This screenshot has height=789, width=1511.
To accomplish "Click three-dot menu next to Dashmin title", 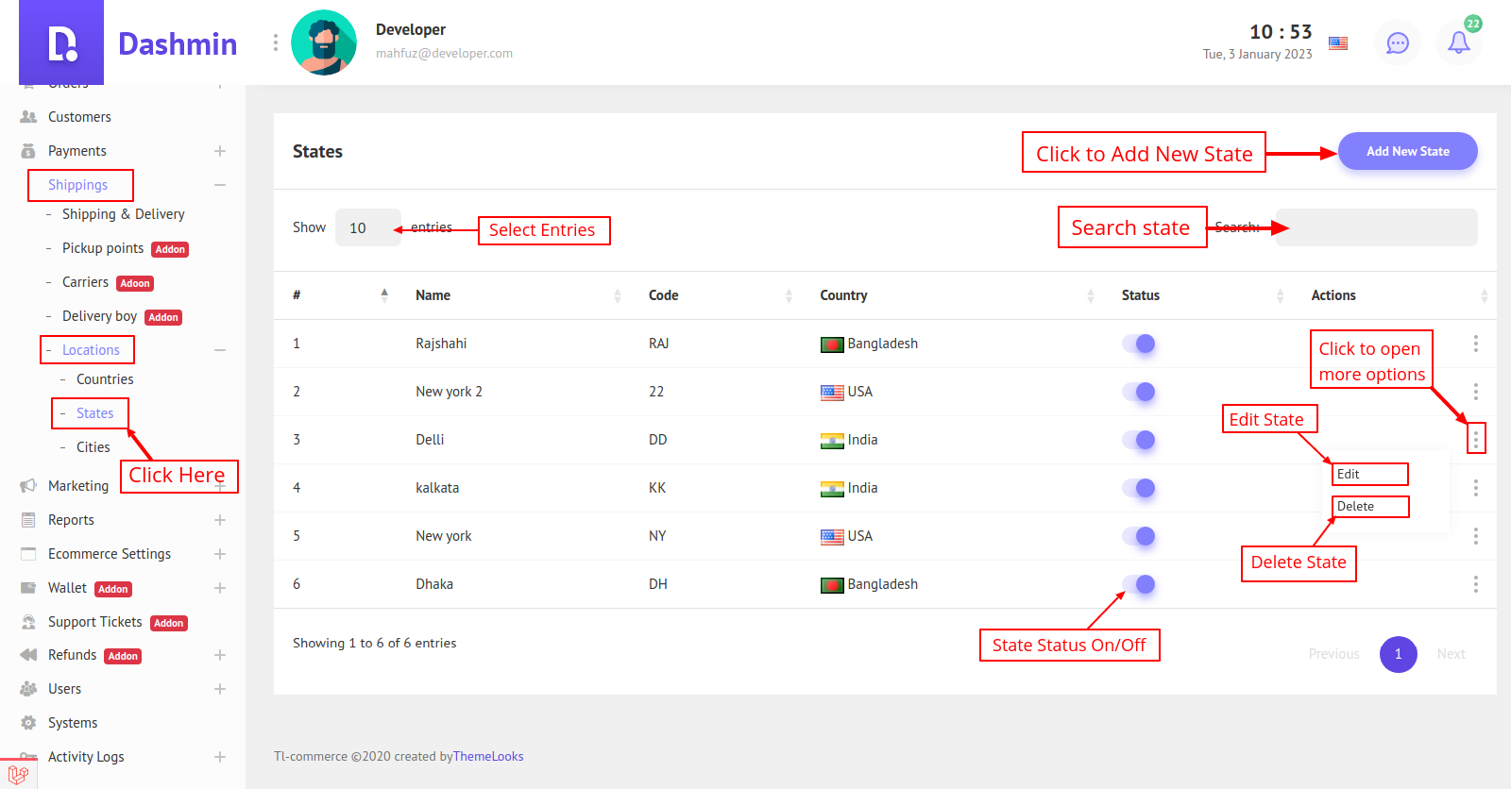I will 275,42.
